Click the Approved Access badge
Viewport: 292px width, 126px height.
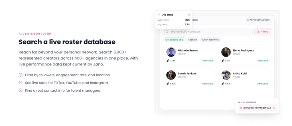[258, 20]
